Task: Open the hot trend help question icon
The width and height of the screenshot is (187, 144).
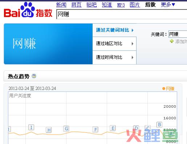Action: click(x=34, y=76)
